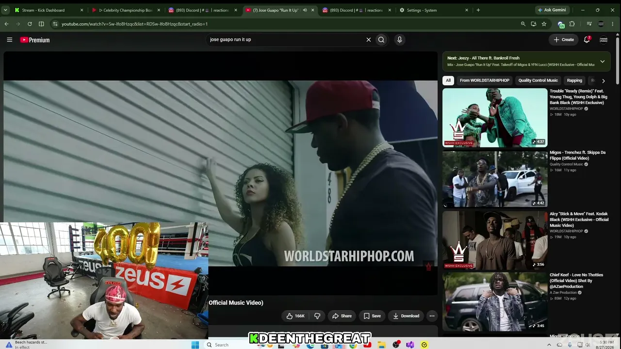Open Chief Keef - Love No Thotties title

[576, 281]
